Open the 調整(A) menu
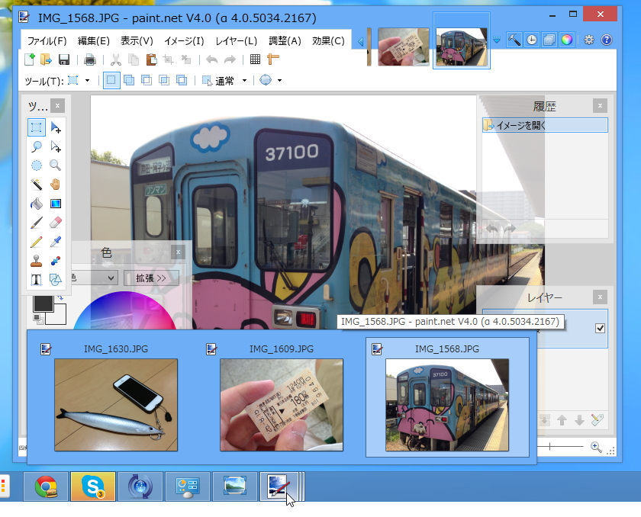This screenshot has width=641, height=517. pyautogui.click(x=285, y=41)
